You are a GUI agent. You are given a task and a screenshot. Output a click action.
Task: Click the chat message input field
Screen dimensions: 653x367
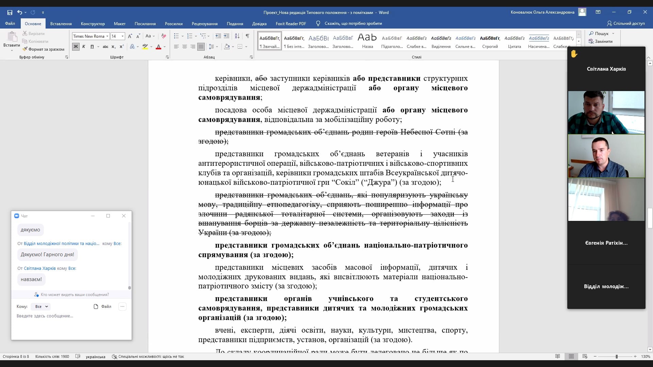coord(71,325)
